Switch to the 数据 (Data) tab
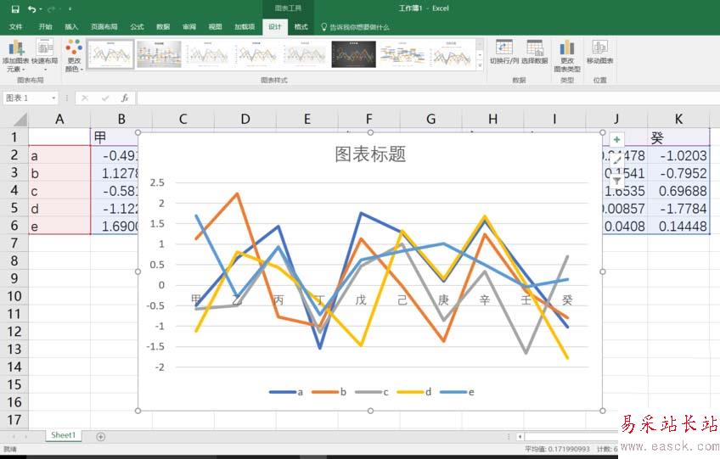 (163, 27)
